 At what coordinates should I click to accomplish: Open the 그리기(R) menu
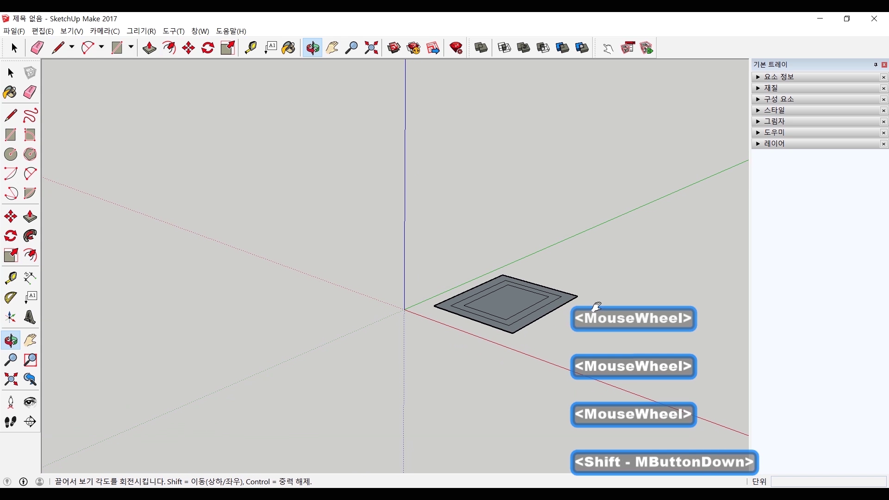(x=141, y=31)
